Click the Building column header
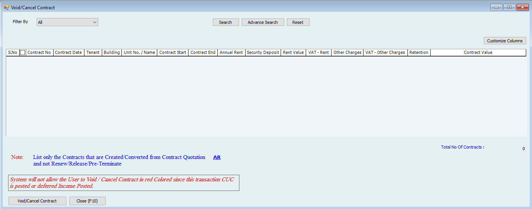532x209 pixels. pyautogui.click(x=111, y=53)
